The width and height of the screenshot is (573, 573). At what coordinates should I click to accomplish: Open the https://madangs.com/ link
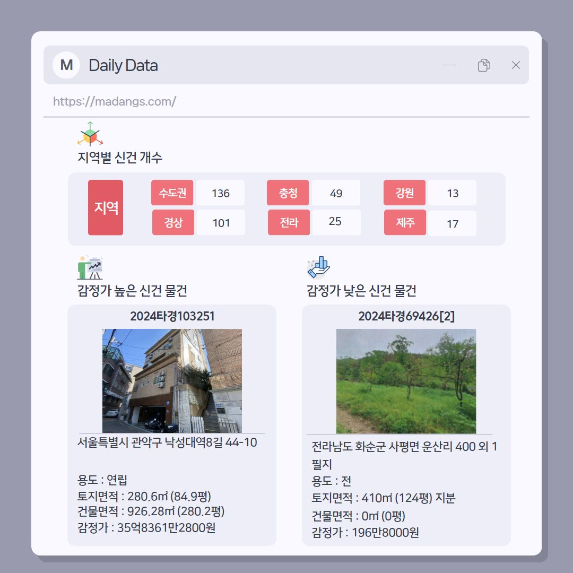tap(115, 101)
